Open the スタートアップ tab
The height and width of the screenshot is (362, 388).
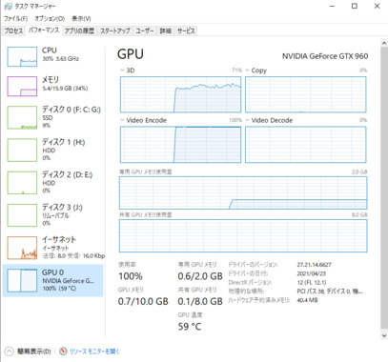click(115, 30)
